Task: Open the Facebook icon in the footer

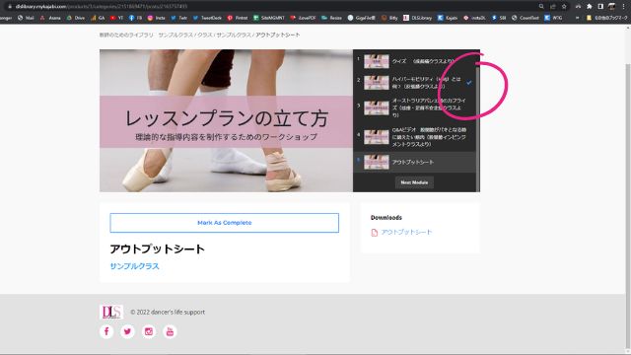Action: (106, 331)
